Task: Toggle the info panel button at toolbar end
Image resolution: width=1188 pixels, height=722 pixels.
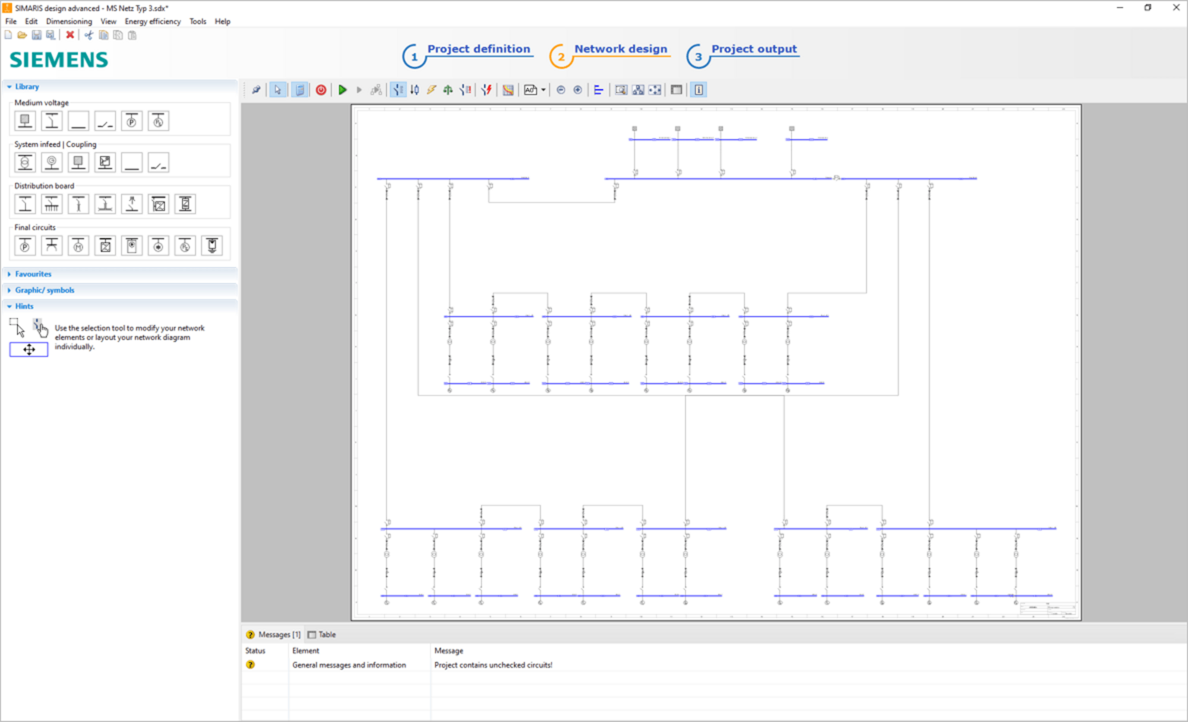Action: [699, 90]
